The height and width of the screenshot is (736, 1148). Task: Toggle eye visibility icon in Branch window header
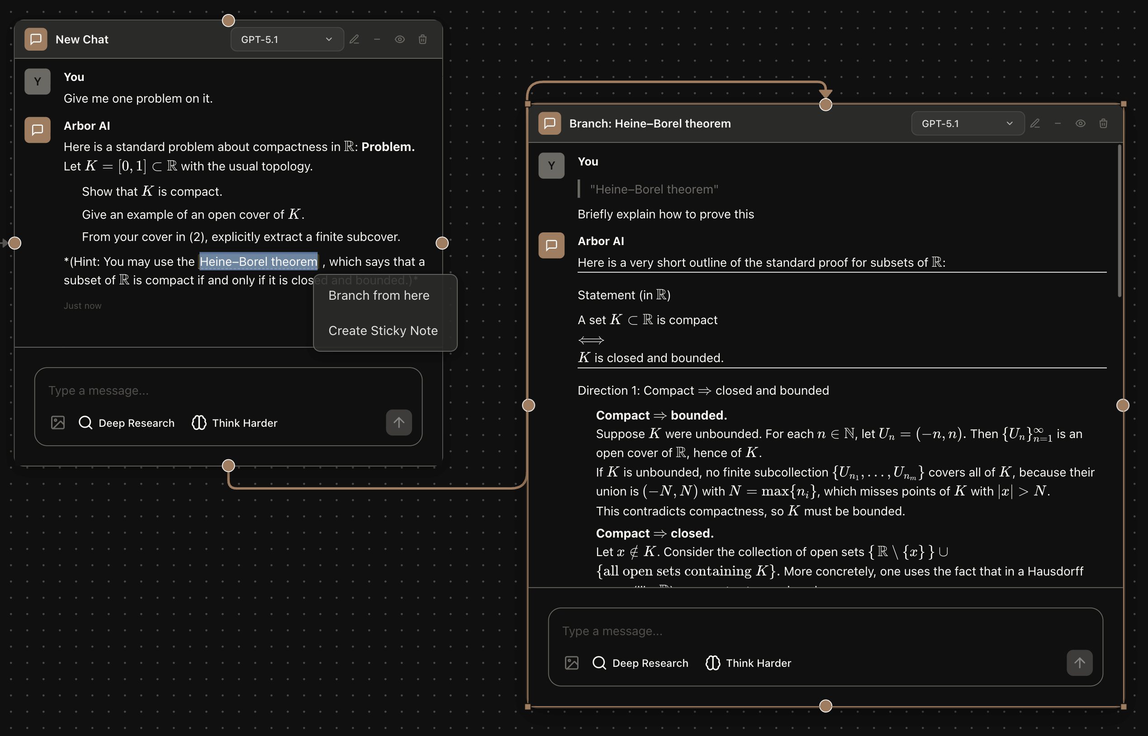pos(1081,123)
